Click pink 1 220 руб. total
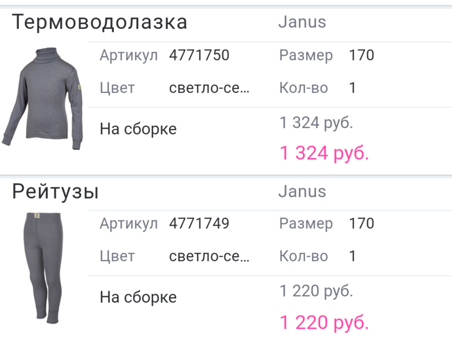The width and height of the screenshot is (452, 342). (324, 322)
